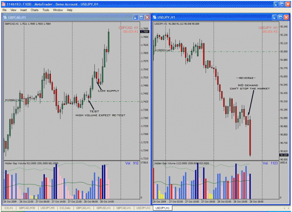Click 'CAN'T STOP THE MARKET' text
Viewport: 292px width, 212px height.
coord(250,89)
